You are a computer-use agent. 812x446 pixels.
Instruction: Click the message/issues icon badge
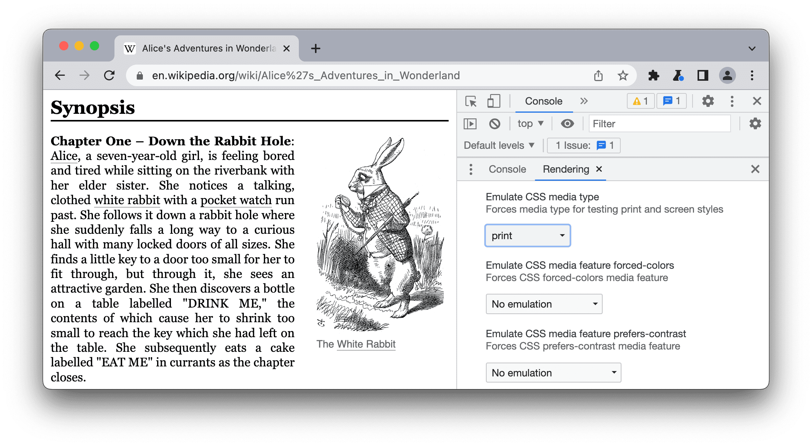[x=672, y=100]
